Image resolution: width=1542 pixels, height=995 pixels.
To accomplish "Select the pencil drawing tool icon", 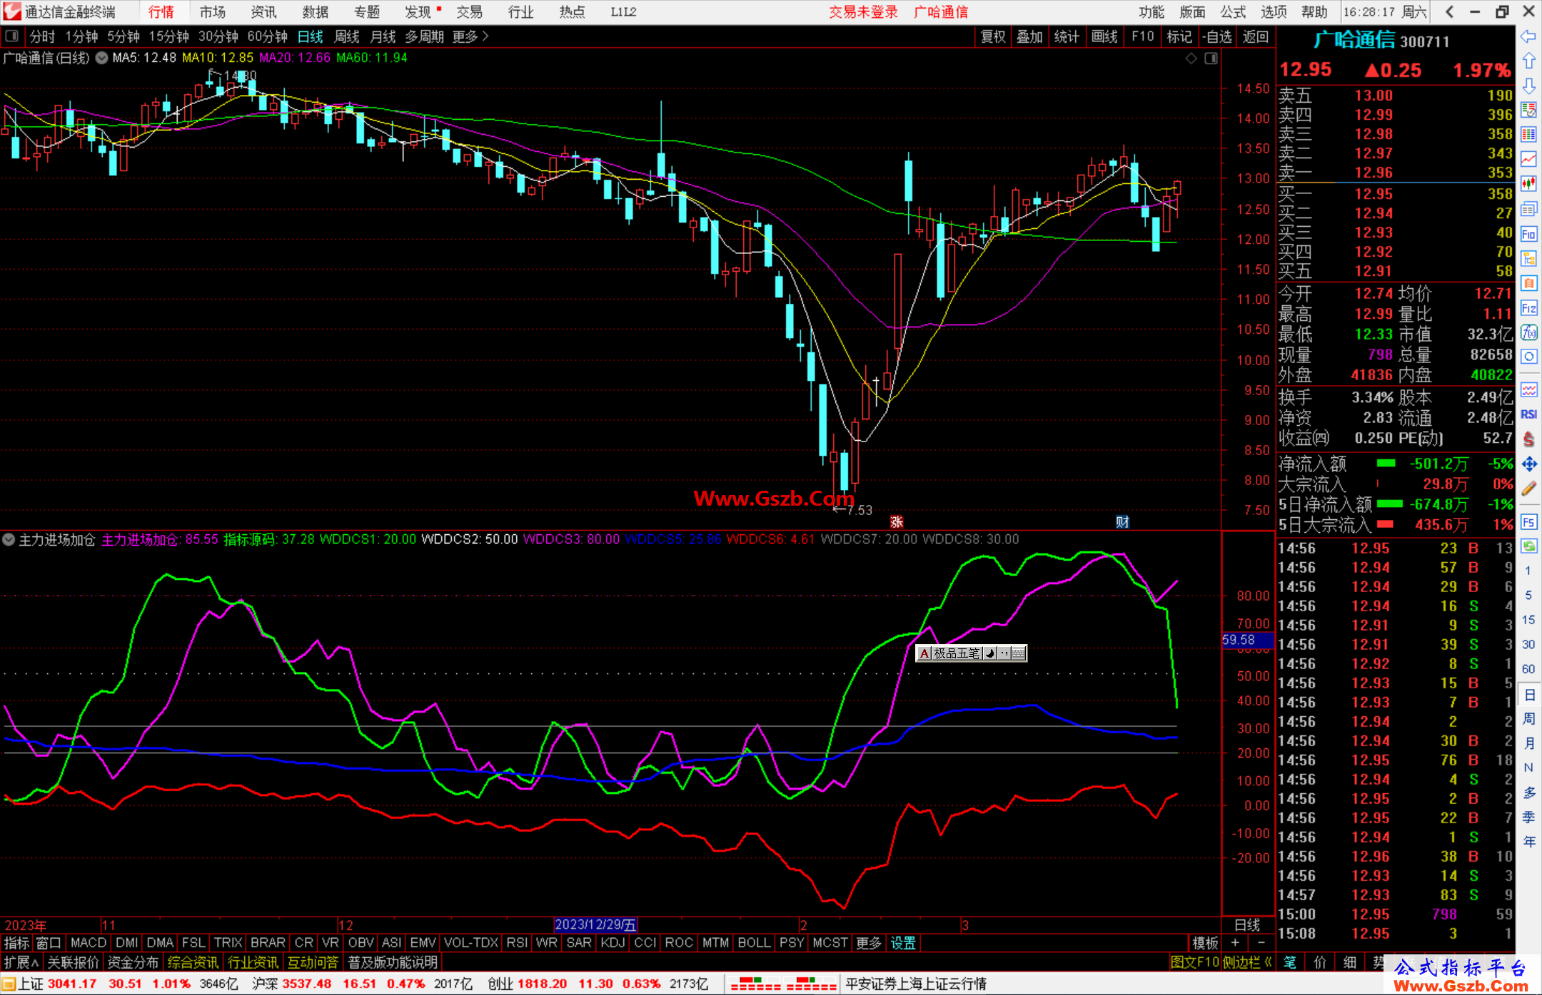I will click(1528, 489).
